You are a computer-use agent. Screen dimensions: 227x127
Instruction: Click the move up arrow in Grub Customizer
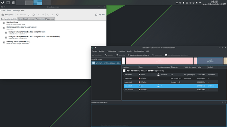tap(38, 15)
